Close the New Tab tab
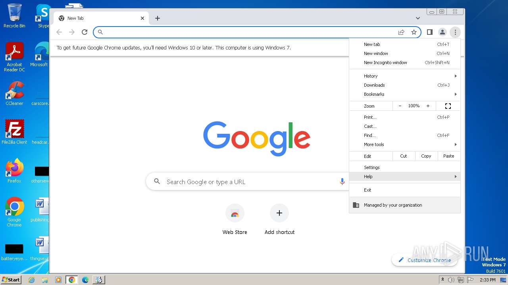508x285 pixels. [x=142, y=18]
